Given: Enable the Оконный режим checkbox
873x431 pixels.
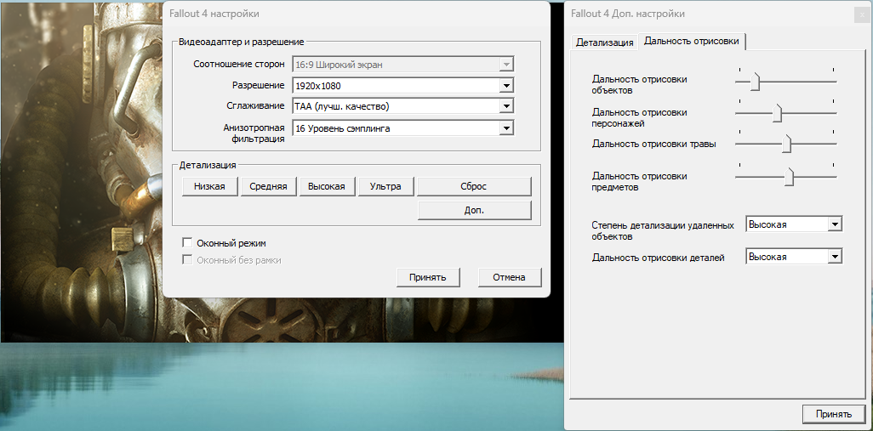Looking at the screenshot, I should [188, 243].
